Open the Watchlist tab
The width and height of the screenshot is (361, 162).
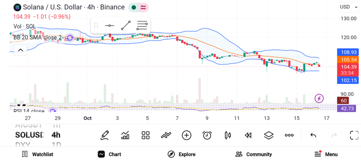click(x=37, y=154)
